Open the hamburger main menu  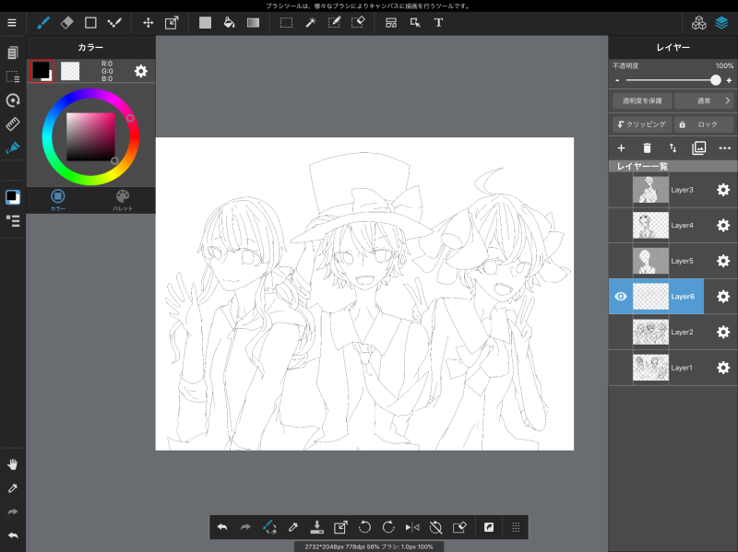pos(12,22)
